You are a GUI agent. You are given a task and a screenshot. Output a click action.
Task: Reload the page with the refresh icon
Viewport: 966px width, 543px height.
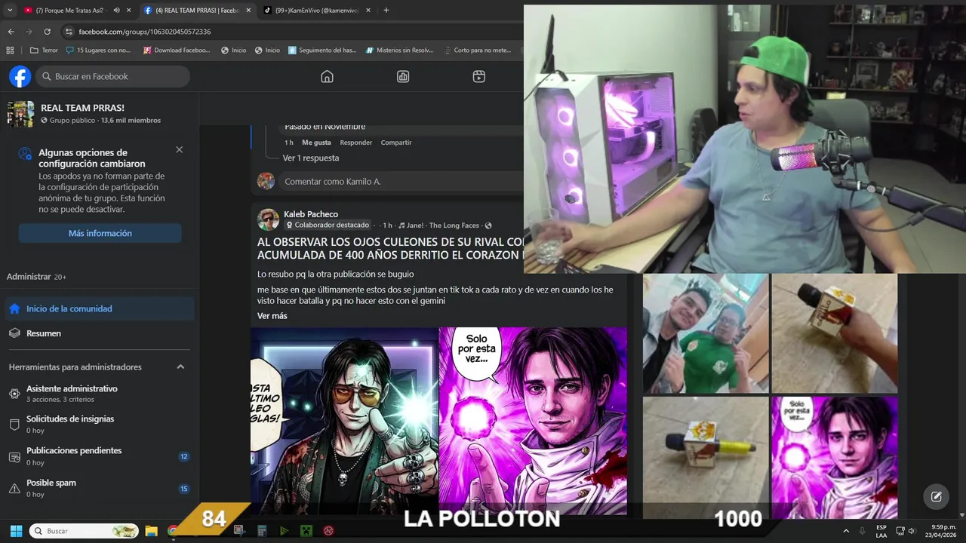[47, 32]
